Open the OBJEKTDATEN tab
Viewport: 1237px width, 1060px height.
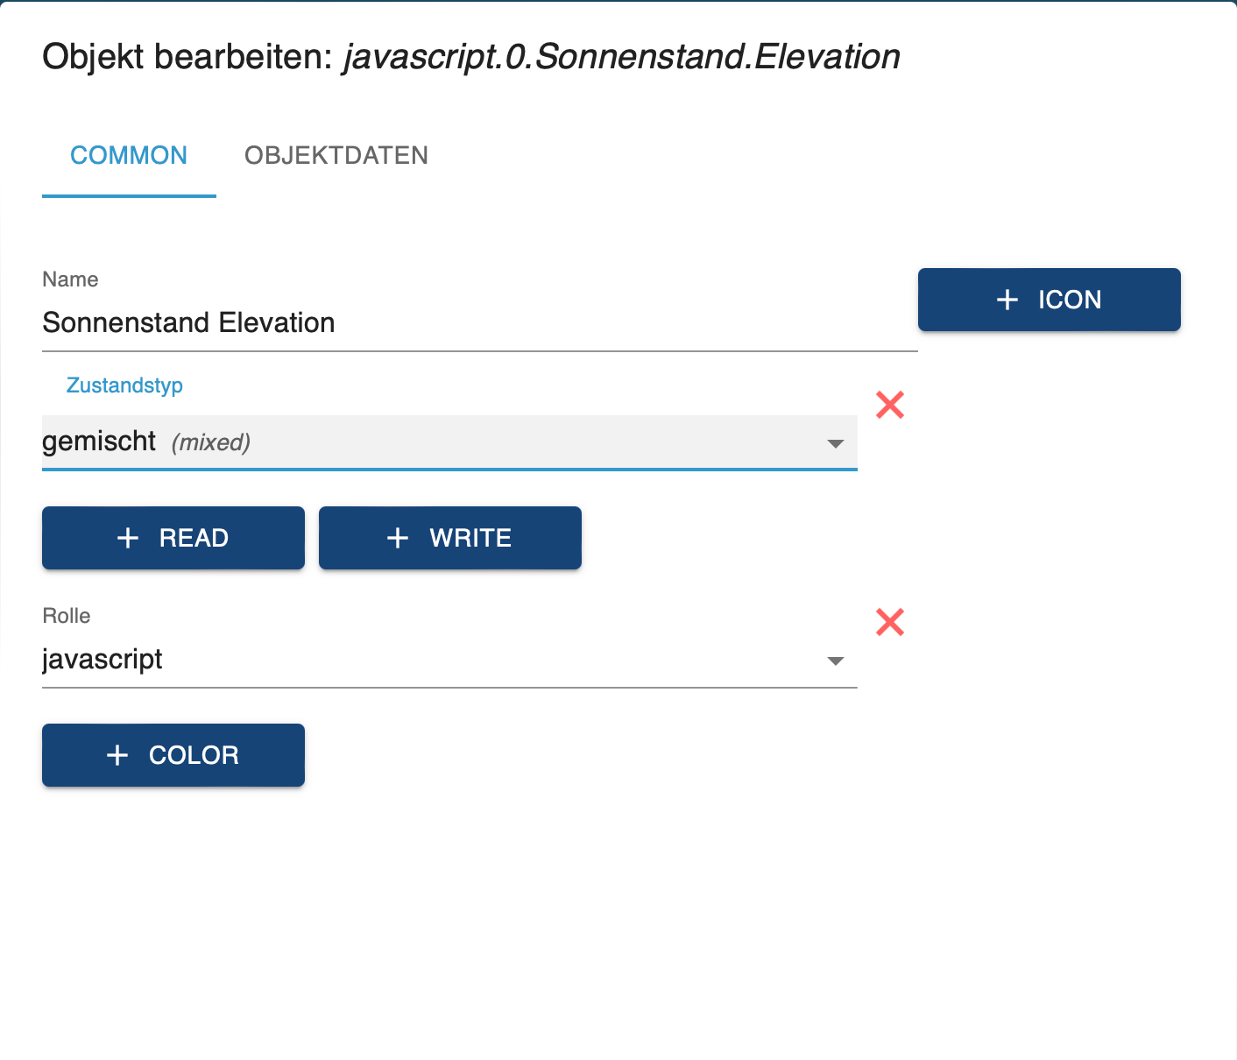[x=336, y=156]
